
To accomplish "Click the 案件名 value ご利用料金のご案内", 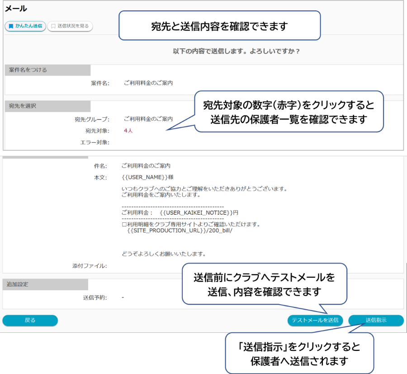I will (148, 83).
